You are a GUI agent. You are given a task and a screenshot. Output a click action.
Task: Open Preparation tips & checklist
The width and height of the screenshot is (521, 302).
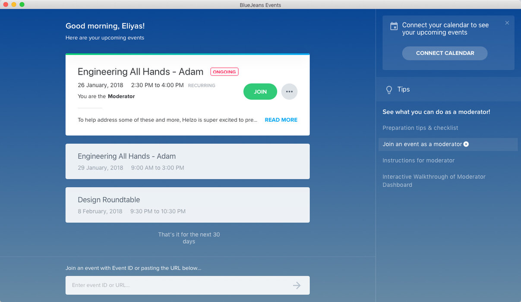[420, 128]
